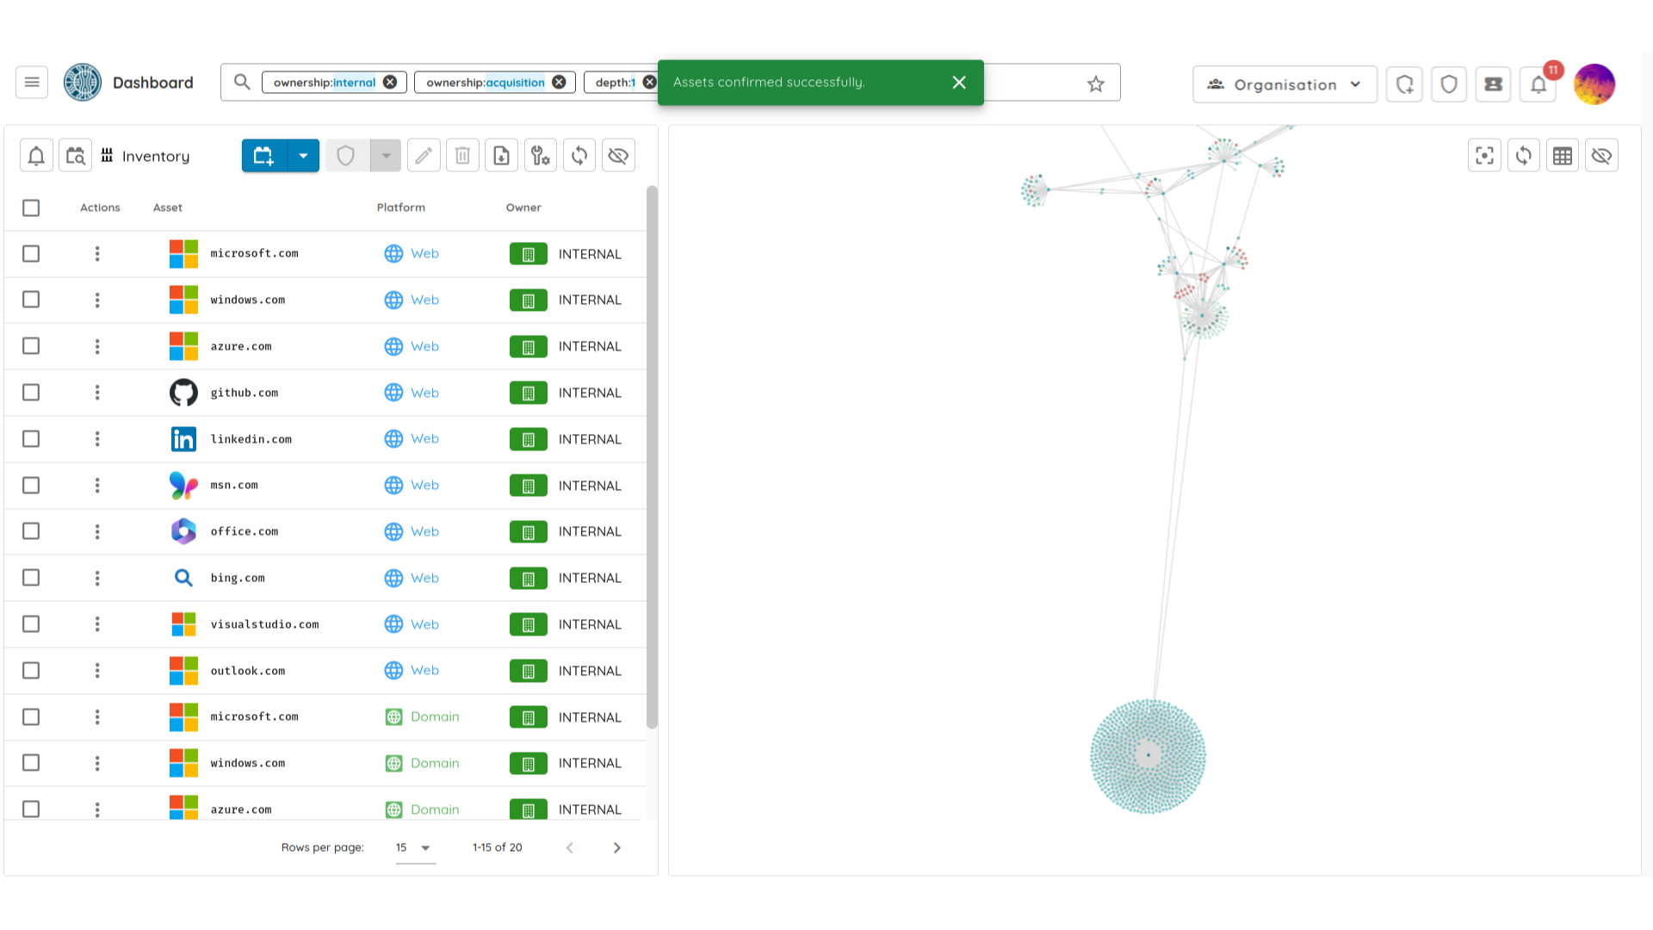Open actions menu for linkedin.com

(x=97, y=439)
